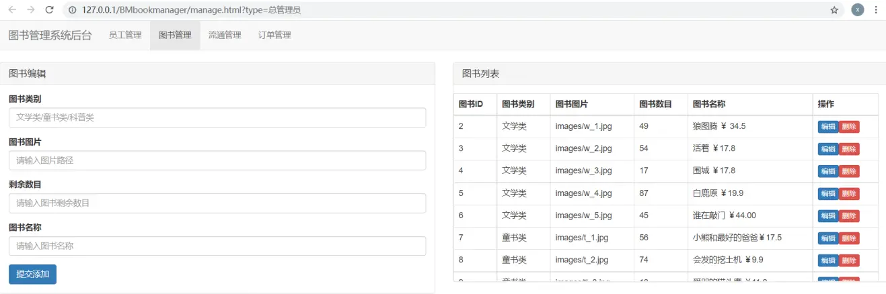Click the site info icon in address bar
This screenshot has height=294, width=886.
74,10
